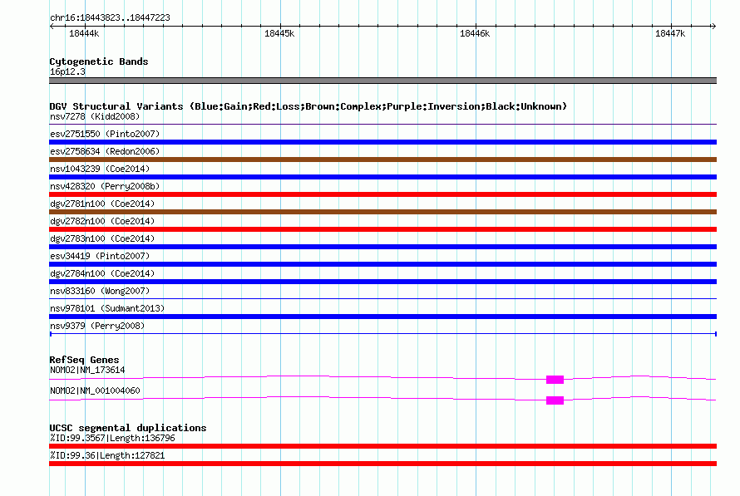Viewport: 740px width, 496px height.
Task: Click the thin blue nsv9379 line with end caps
Action: pyautogui.click(x=382, y=334)
